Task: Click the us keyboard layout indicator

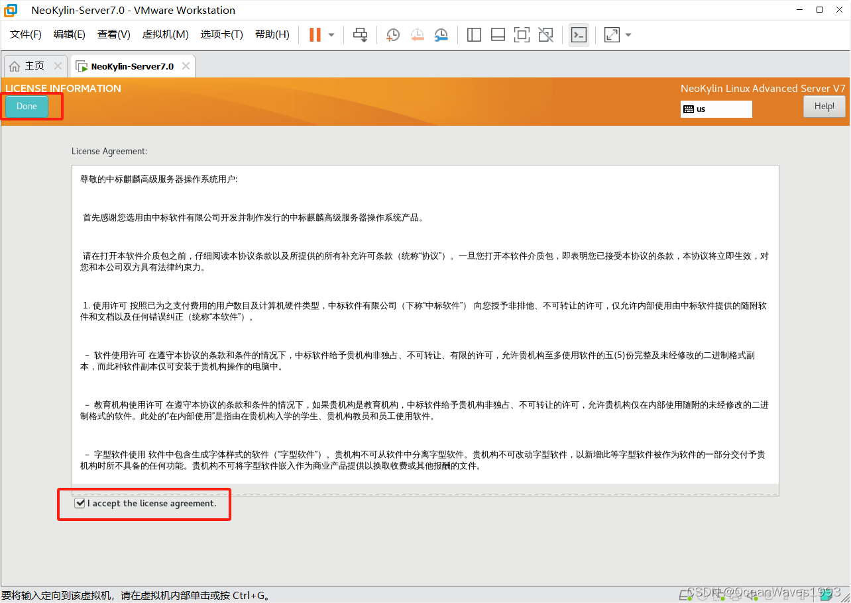Action: tap(716, 109)
